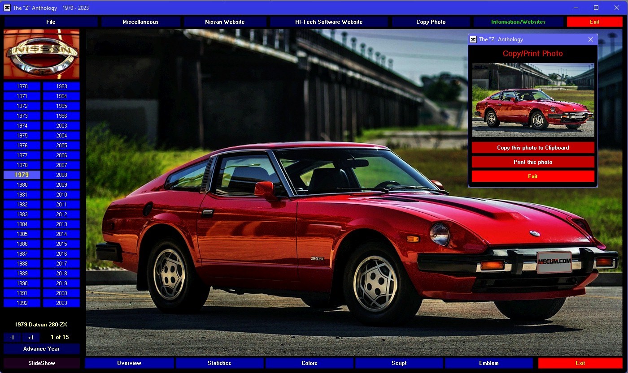Screen dimensions: 628x373
Task: Select year 1972
Action: click(22, 106)
